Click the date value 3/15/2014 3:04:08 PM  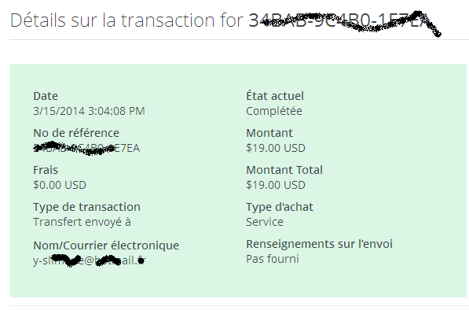pyautogui.click(x=89, y=111)
